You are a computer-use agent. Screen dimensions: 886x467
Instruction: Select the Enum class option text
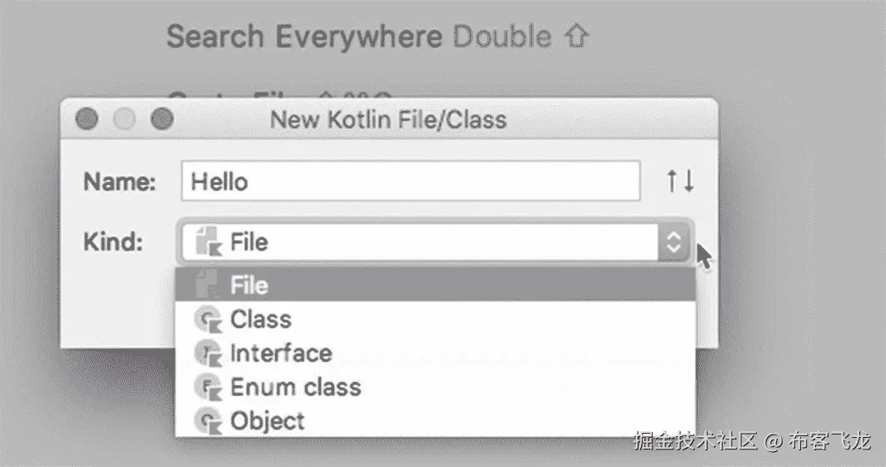coord(295,387)
